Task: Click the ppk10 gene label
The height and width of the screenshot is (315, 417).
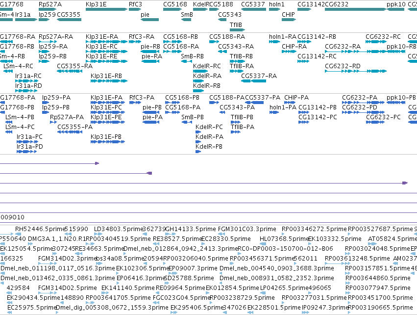Action: point(396,4)
